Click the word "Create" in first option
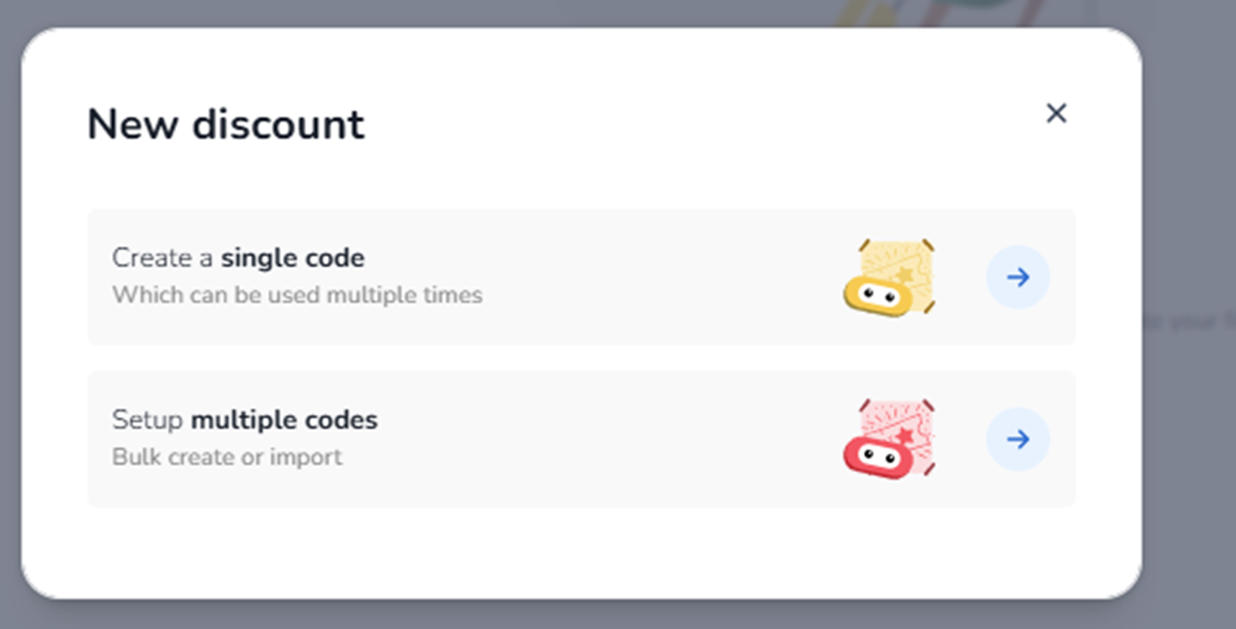This screenshot has width=1236, height=629. (x=152, y=258)
